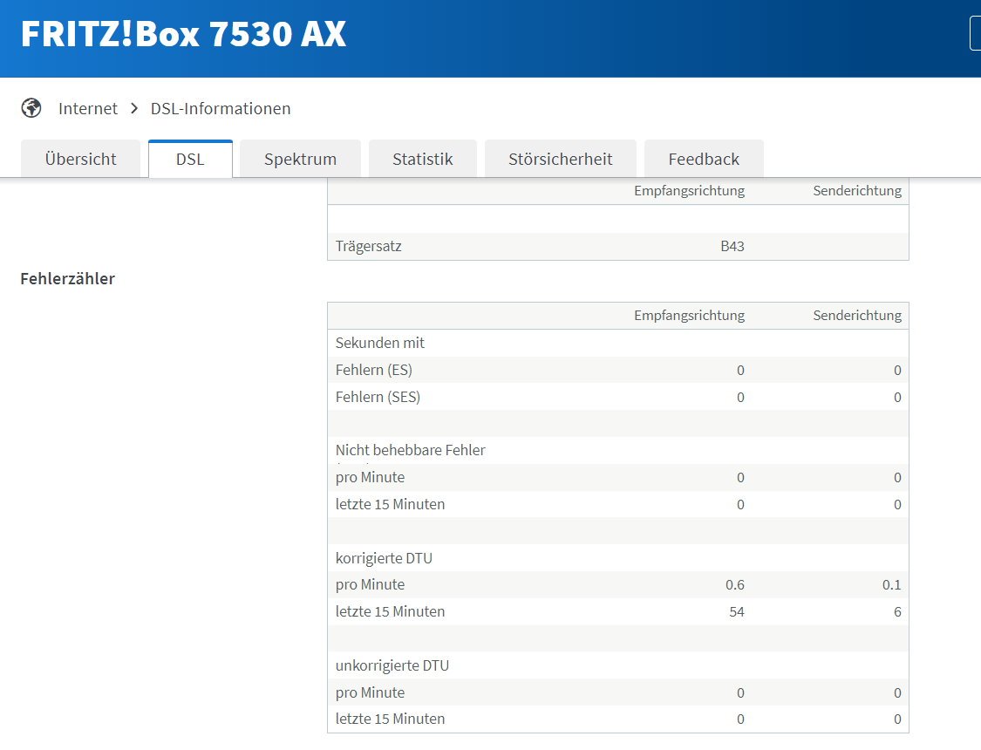
Task: Click the Sekunden mit label
Action: 380,343
